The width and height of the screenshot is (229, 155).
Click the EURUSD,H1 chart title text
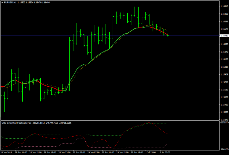tap(10, 3)
